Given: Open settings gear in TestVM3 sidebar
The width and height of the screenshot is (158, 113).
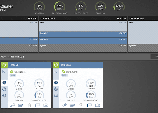Looking at the screenshot, I should click(56, 89).
